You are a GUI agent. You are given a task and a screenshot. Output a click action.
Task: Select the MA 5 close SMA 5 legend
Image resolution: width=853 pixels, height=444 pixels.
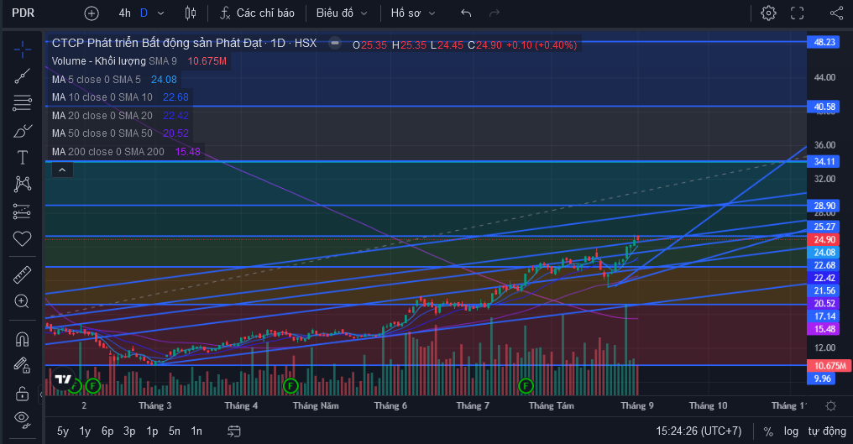coord(114,80)
